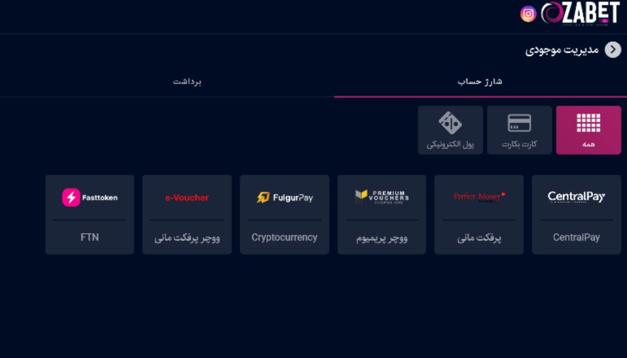Collapse مدیریت موجودی with the chevron button

pyautogui.click(x=613, y=49)
